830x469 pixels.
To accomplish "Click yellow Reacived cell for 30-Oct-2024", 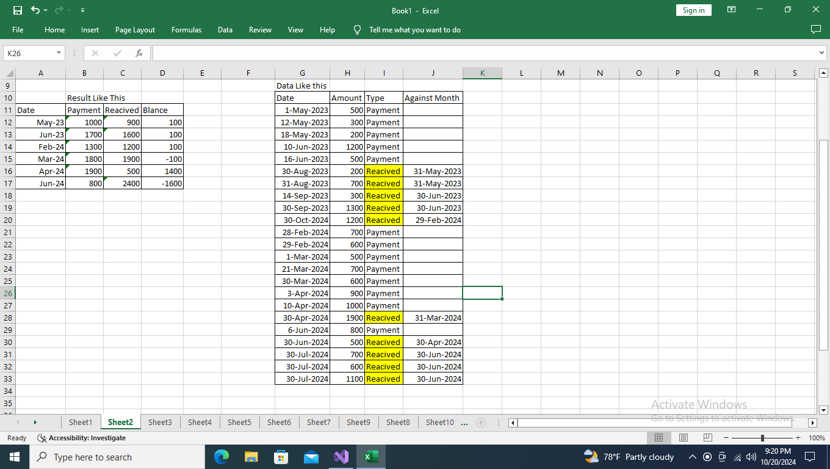I will (384, 220).
